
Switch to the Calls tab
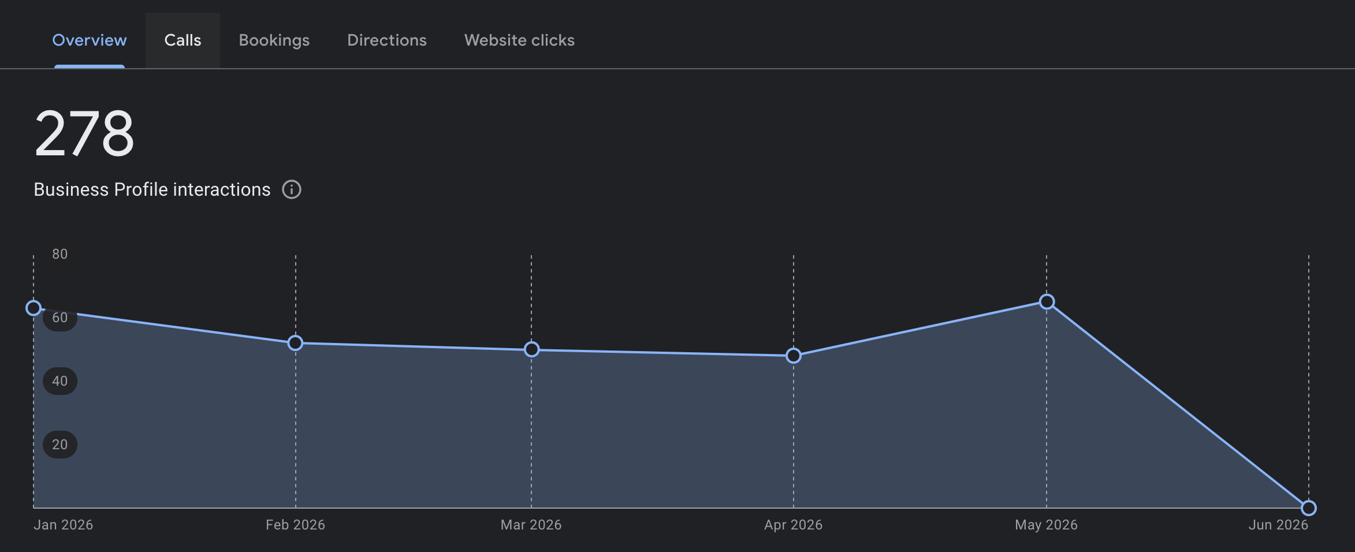pyautogui.click(x=183, y=40)
